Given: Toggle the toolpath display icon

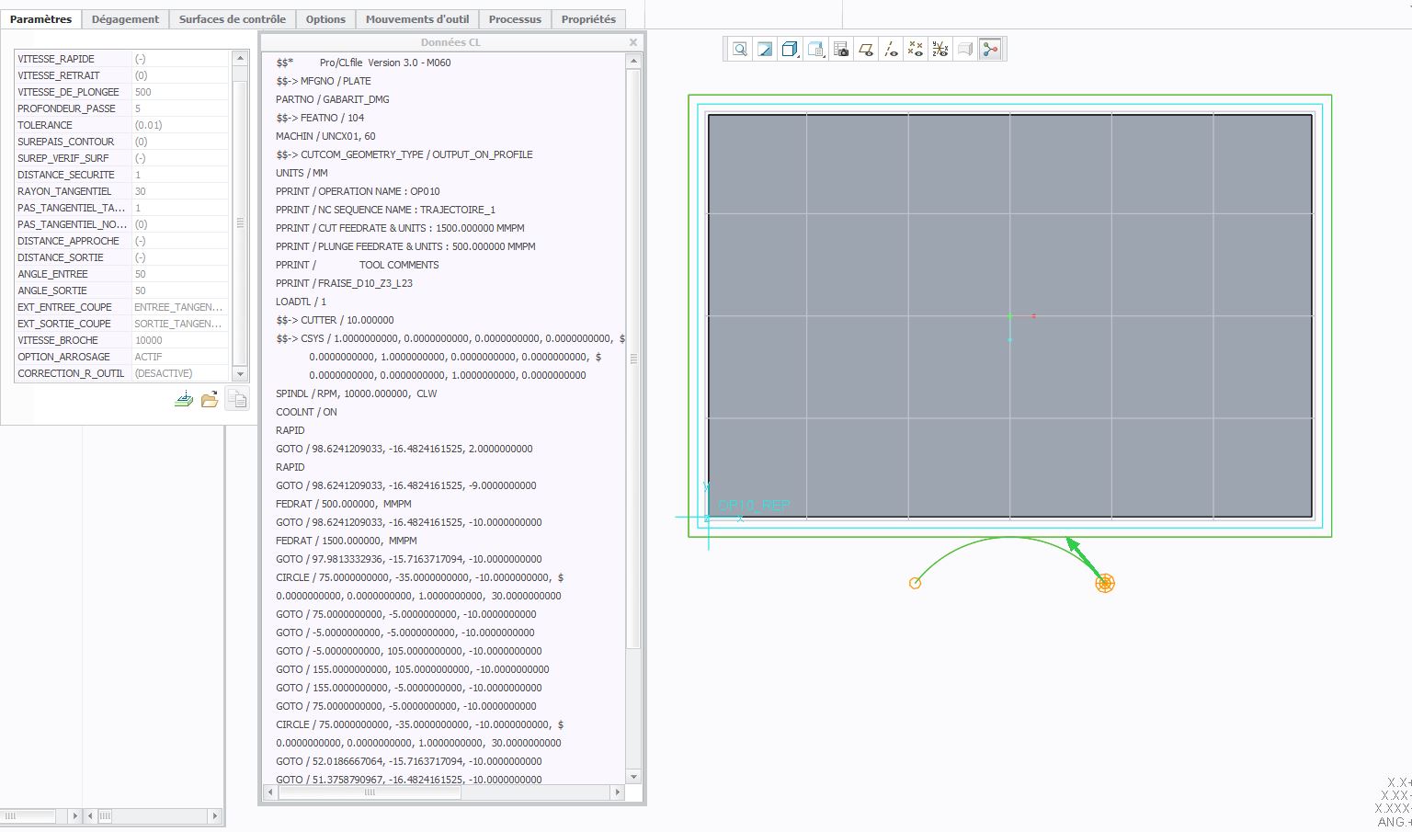Looking at the screenshot, I should 990,50.
